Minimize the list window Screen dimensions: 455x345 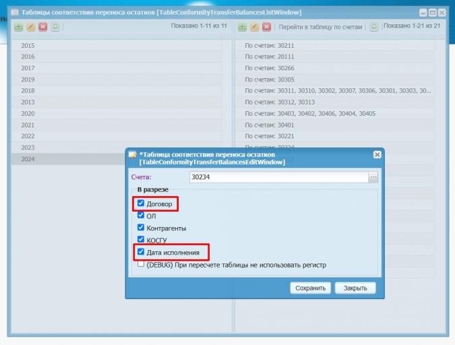point(423,13)
